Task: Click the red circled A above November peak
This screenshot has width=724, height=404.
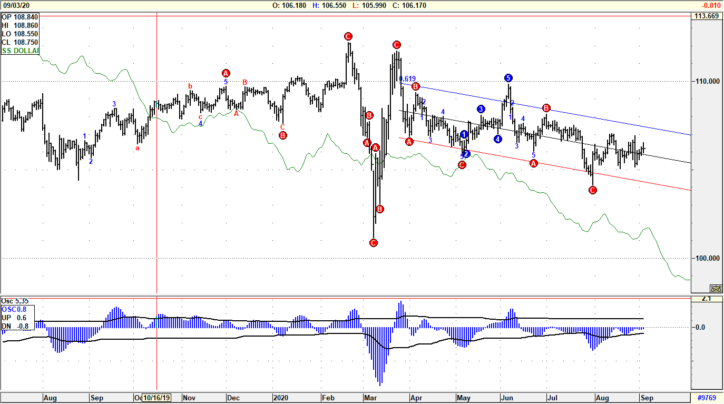Action: point(226,73)
